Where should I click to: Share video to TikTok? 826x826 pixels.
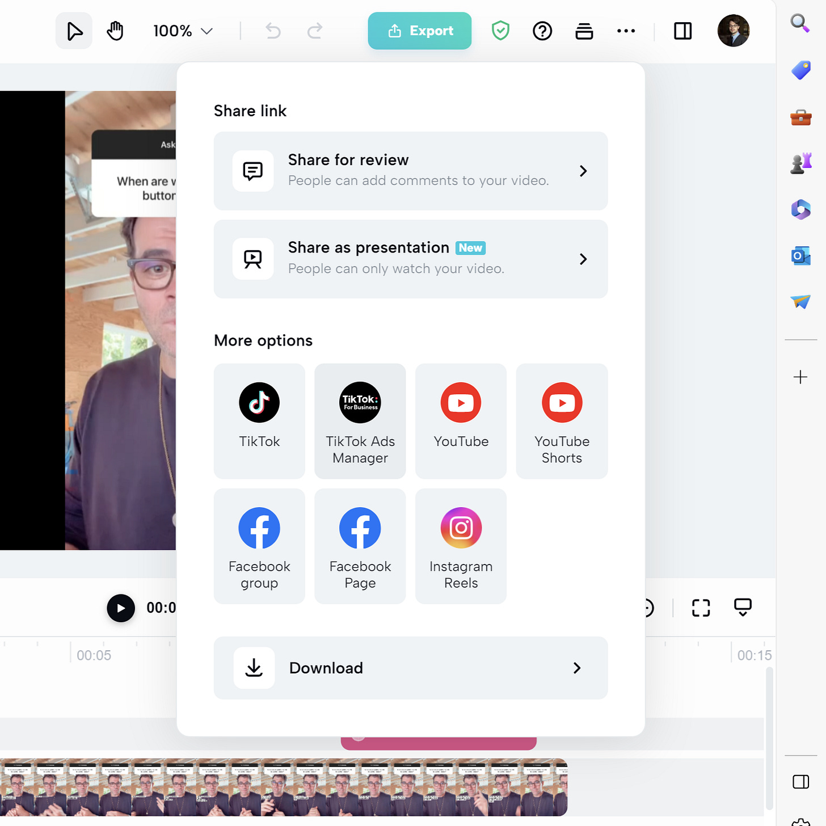(259, 421)
